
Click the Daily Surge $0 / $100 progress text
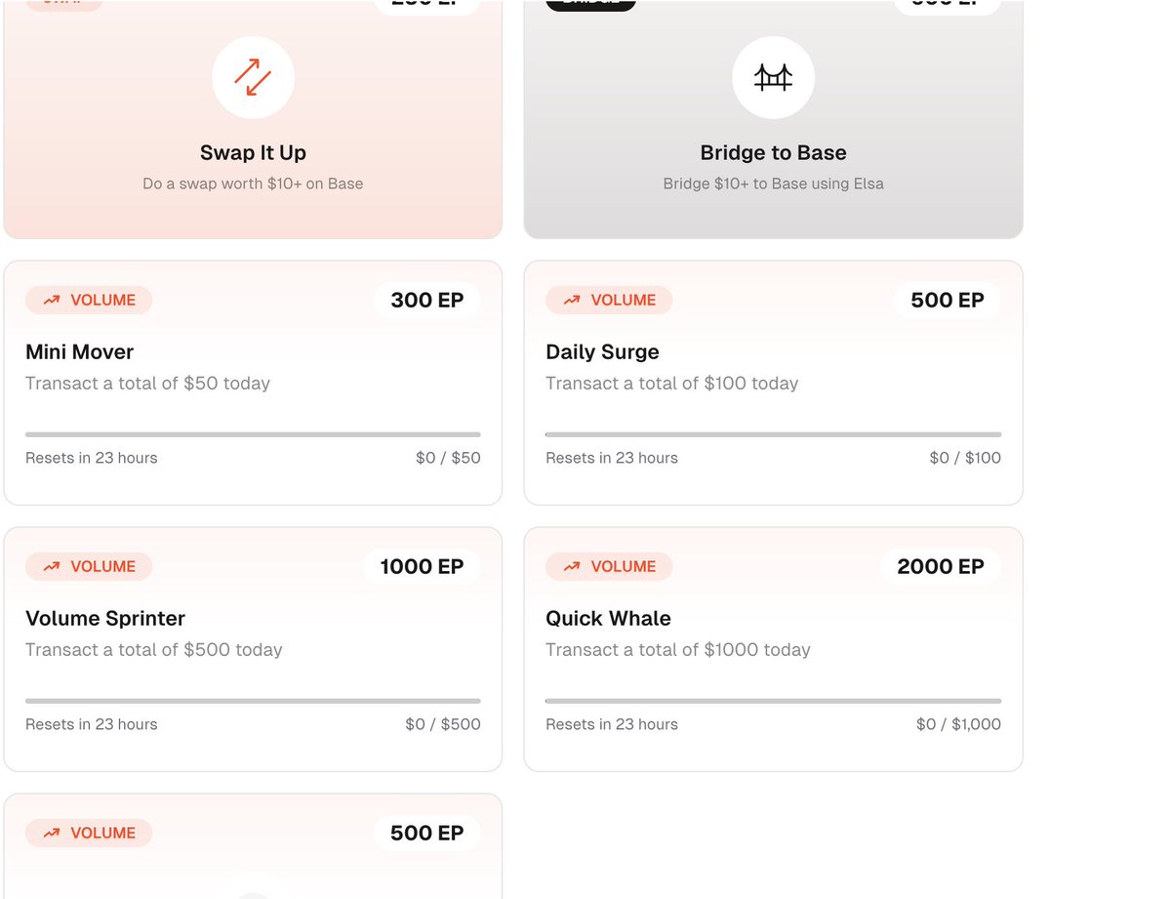pyautogui.click(x=965, y=458)
